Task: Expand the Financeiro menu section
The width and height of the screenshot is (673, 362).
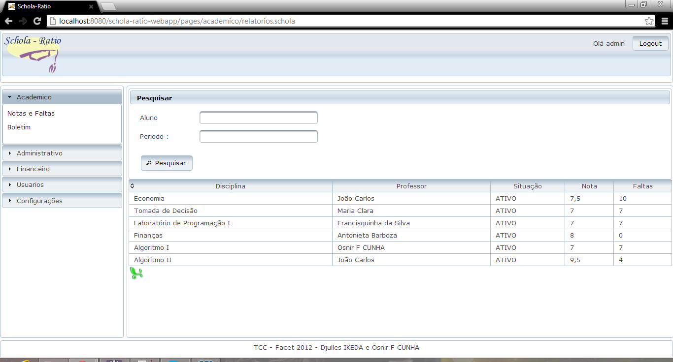Action: pyautogui.click(x=62, y=169)
